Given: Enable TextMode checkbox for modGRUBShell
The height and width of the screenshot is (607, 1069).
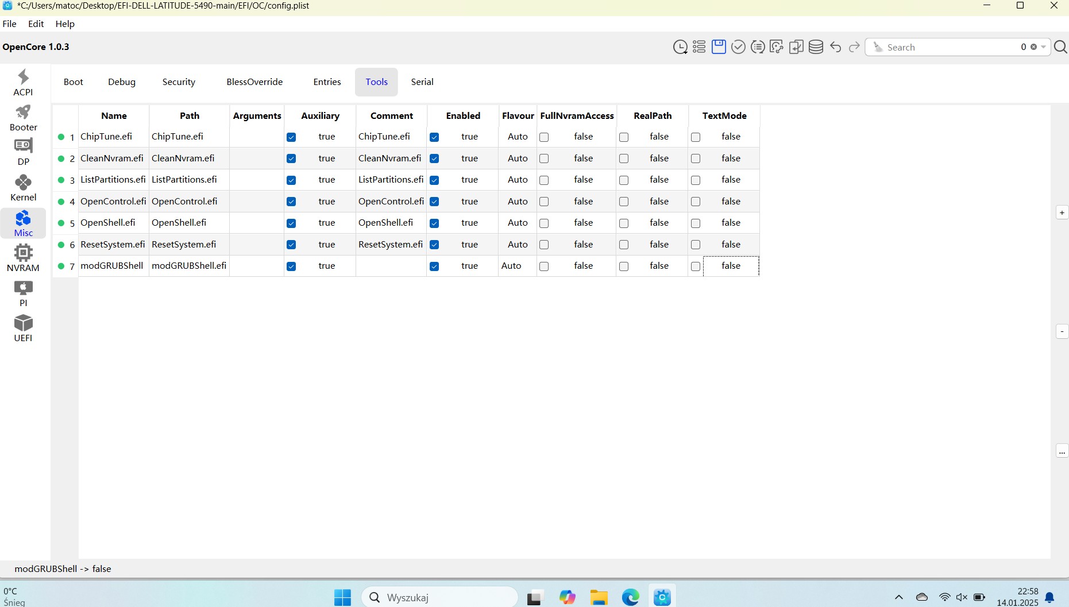Looking at the screenshot, I should pos(696,266).
